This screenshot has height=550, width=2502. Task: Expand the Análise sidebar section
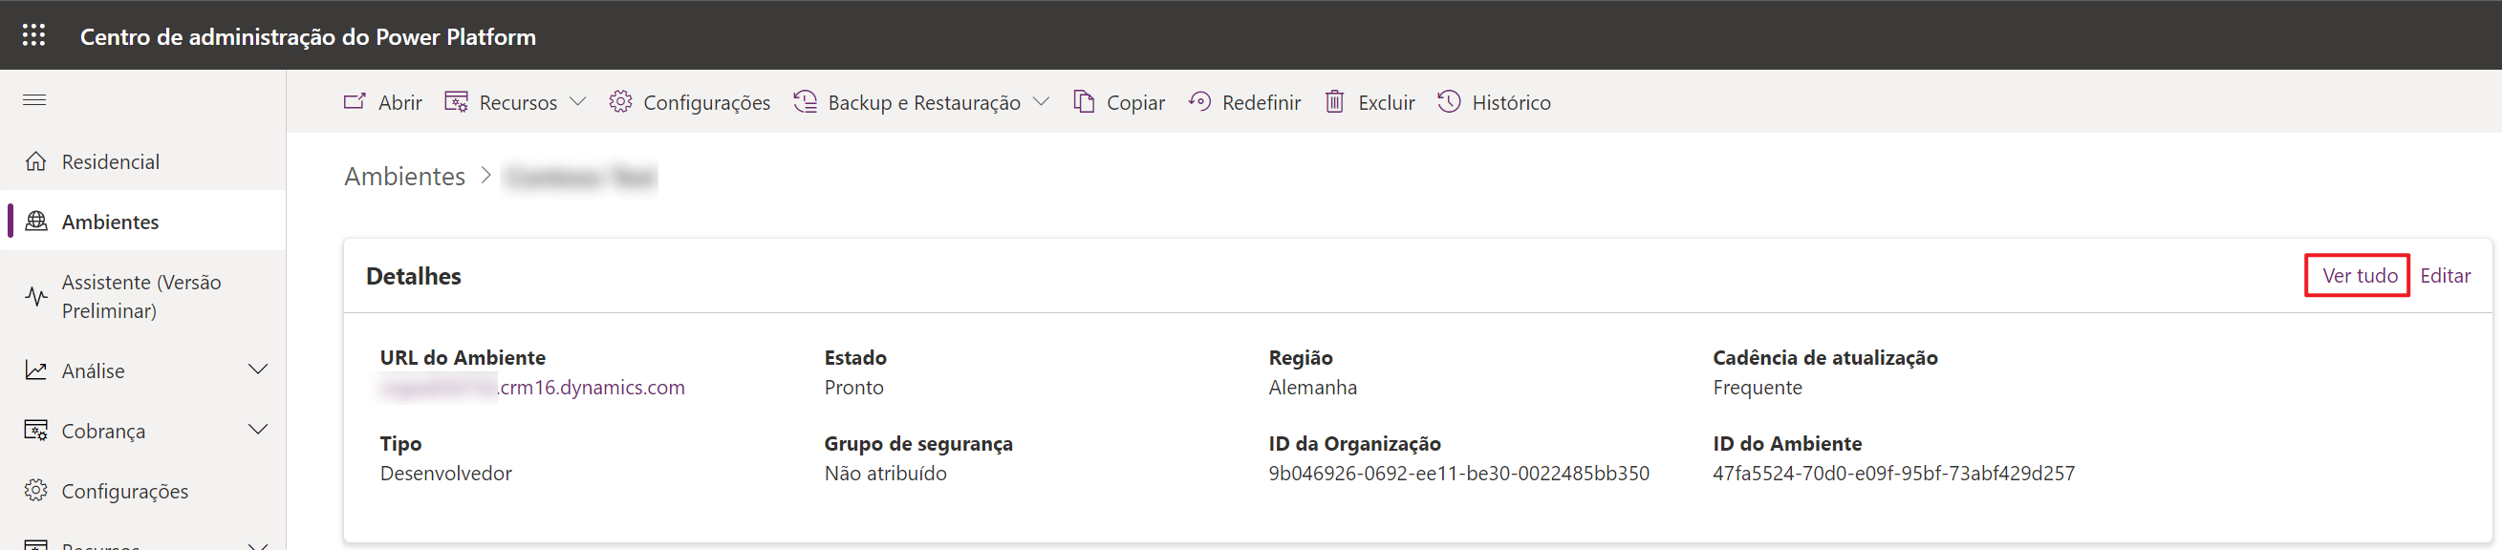258,370
